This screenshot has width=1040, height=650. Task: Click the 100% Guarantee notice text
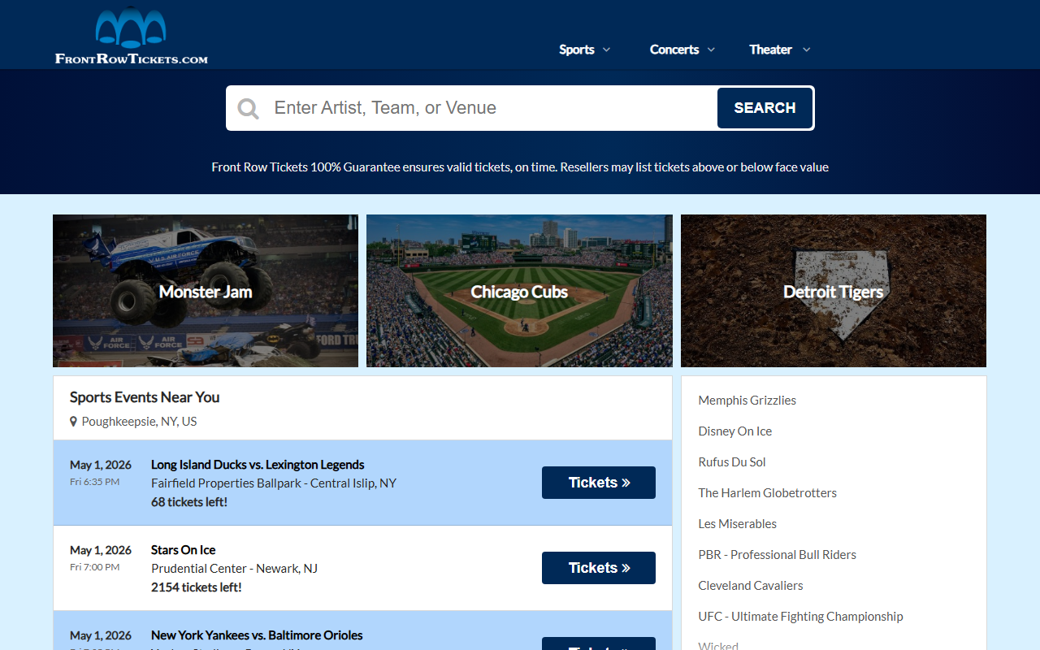520,167
